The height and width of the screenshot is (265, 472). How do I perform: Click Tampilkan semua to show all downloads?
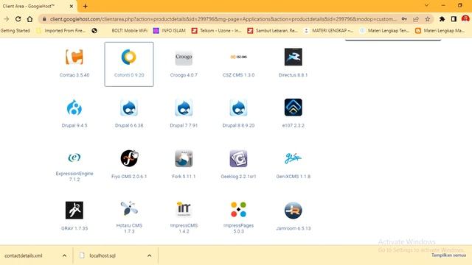[449, 255]
